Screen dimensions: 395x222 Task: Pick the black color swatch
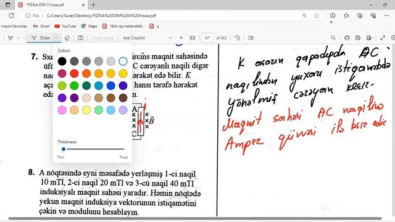(x=62, y=61)
